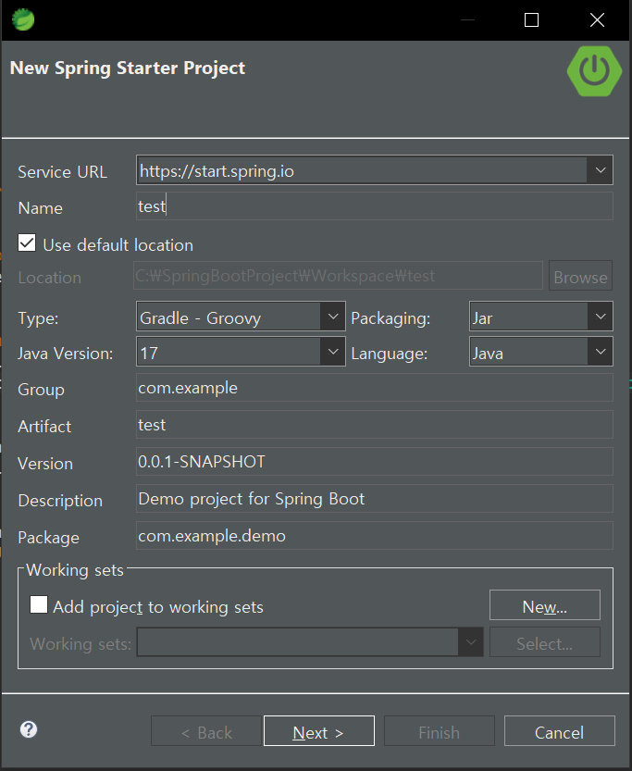This screenshot has height=771, width=632.
Task: Select the Version field with 0.0.1-SNAPSHOT
Action: 374,462
